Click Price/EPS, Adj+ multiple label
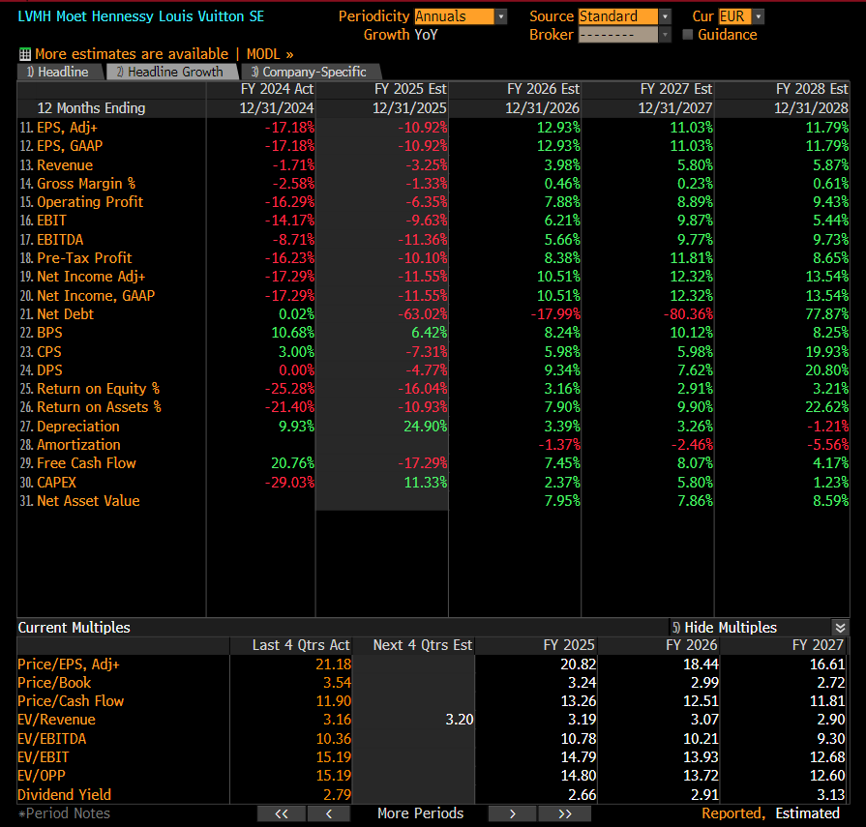The image size is (866, 827). point(69,665)
